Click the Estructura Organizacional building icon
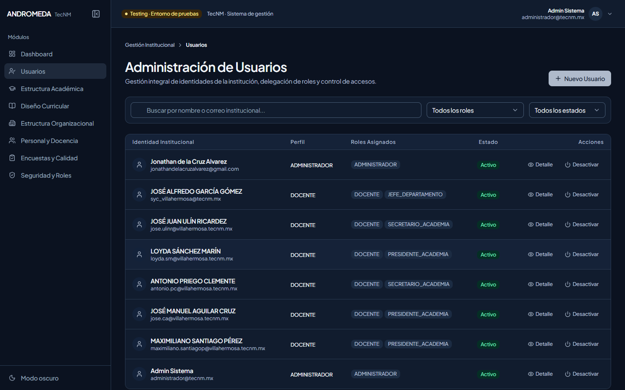This screenshot has width=625, height=390. tap(12, 123)
